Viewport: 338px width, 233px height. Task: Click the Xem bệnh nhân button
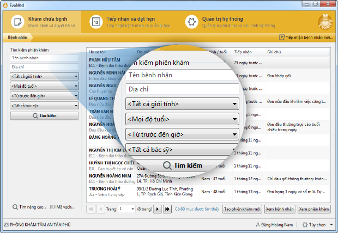tap(280, 209)
